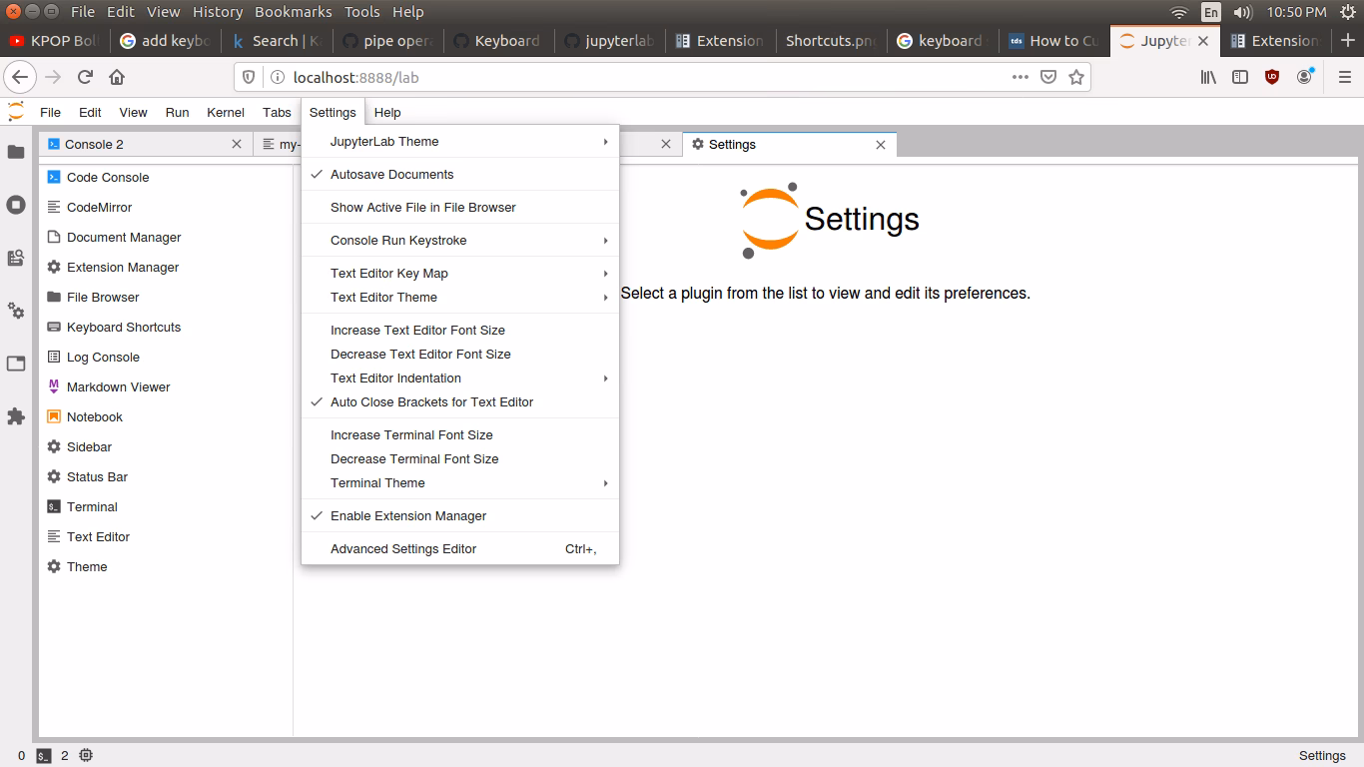Select Keyboard Shortcuts in plugin list
Image resolution: width=1364 pixels, height=767 pixels.
[x=124, y=327]
